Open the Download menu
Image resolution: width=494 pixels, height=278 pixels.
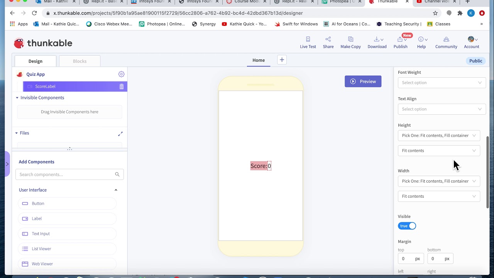click(x=377, y=42)
